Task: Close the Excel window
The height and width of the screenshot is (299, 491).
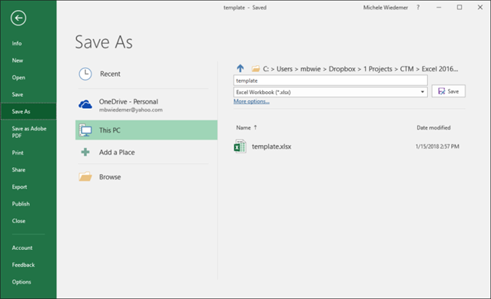Action: (x=480, y=7)
